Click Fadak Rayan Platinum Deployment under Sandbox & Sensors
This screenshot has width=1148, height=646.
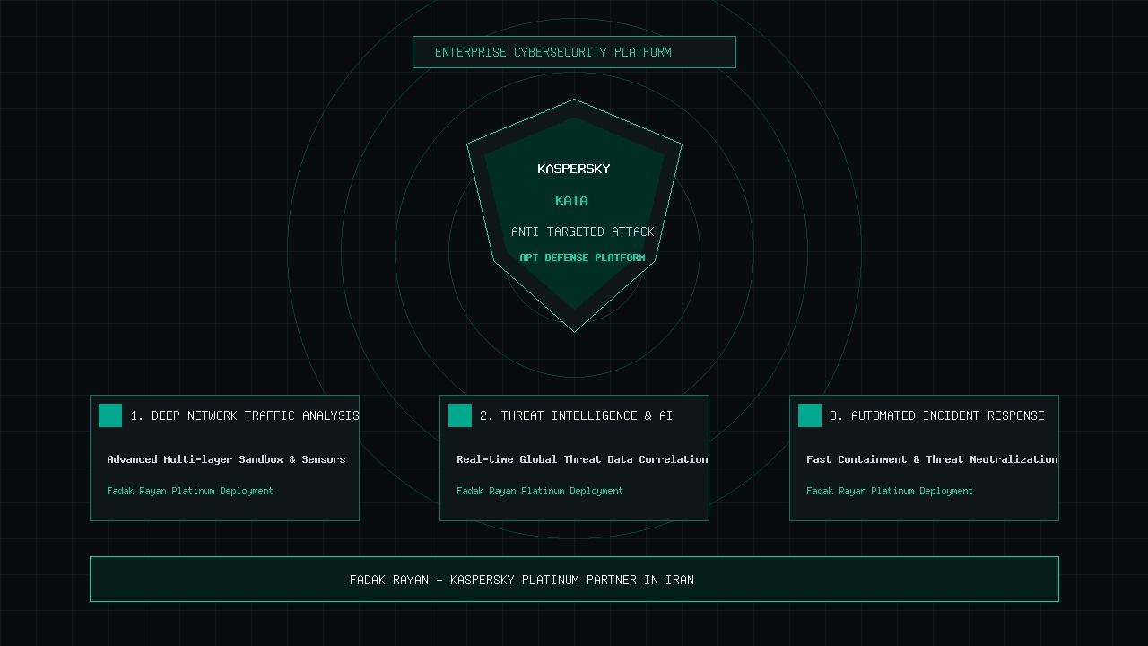[x=190, y=491]
